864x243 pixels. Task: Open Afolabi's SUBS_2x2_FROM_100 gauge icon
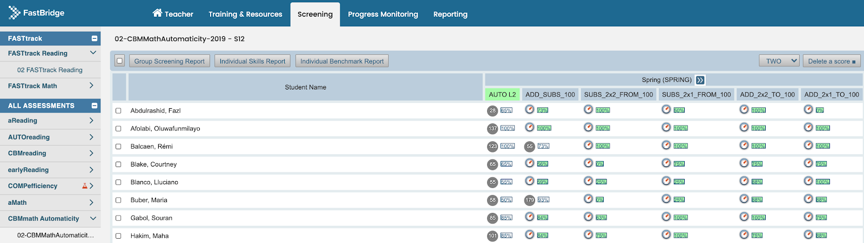[588, 127]
